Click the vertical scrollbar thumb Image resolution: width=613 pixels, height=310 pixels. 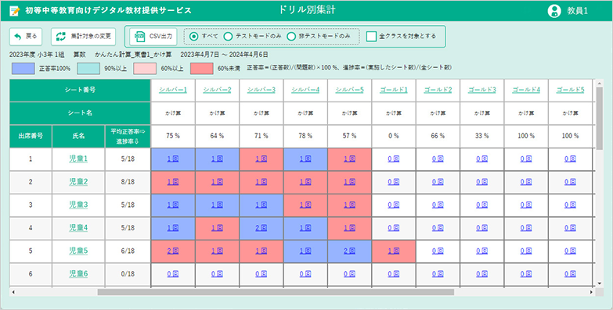(x=600, y=118)
